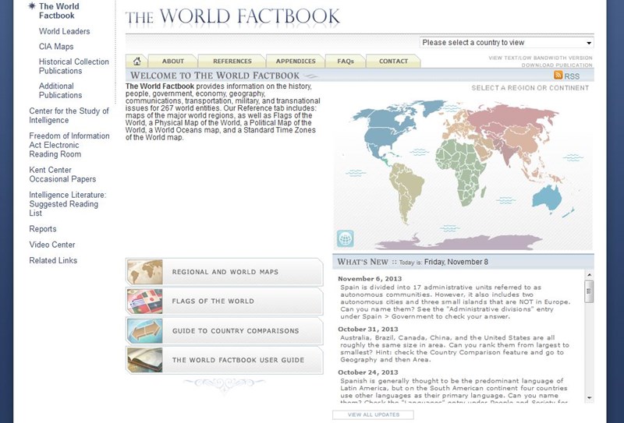Click the Guide to Country Comparisons arrow icon
The width and height of the screenshot is (624, 423).
[144, 331]
